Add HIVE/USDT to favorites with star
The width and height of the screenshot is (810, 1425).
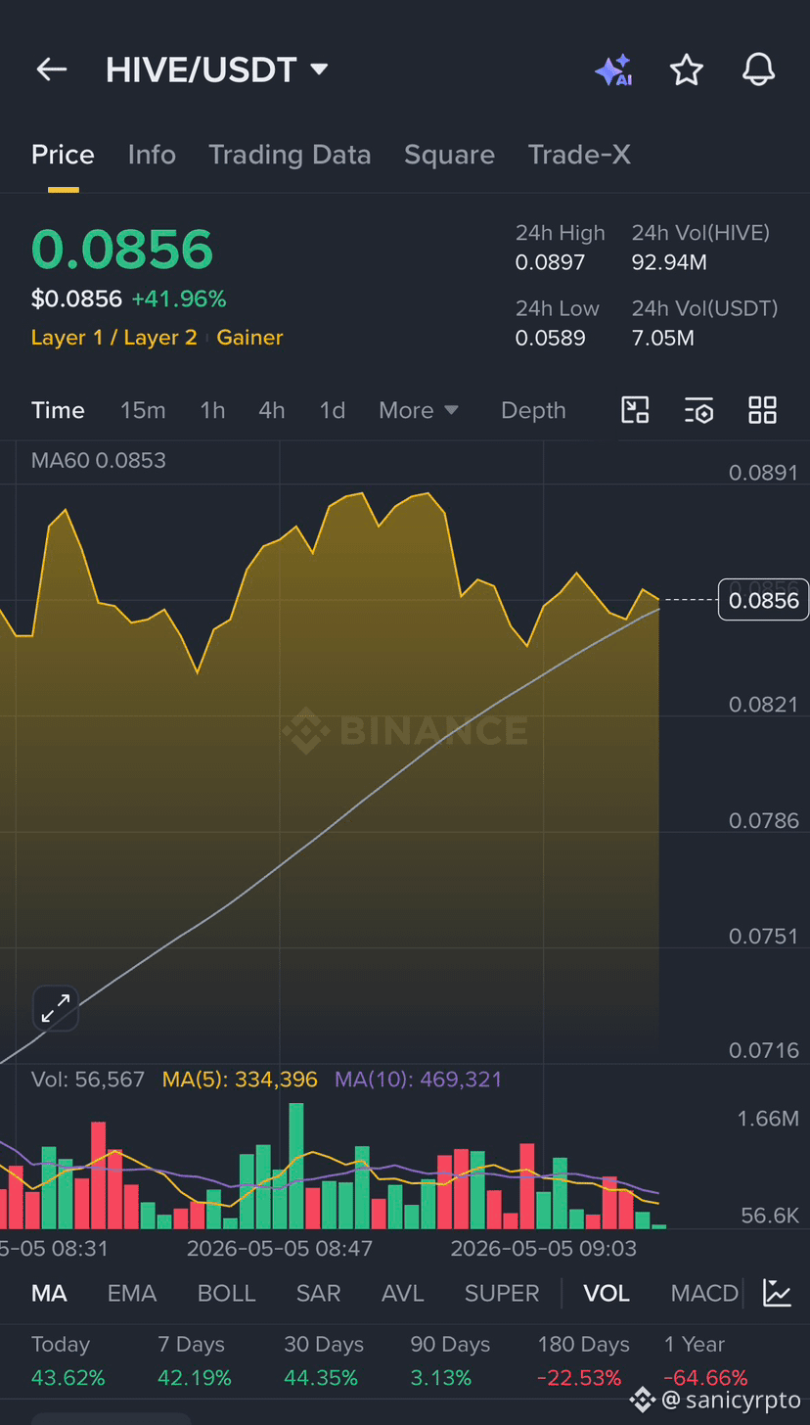[x=687, y=69]
